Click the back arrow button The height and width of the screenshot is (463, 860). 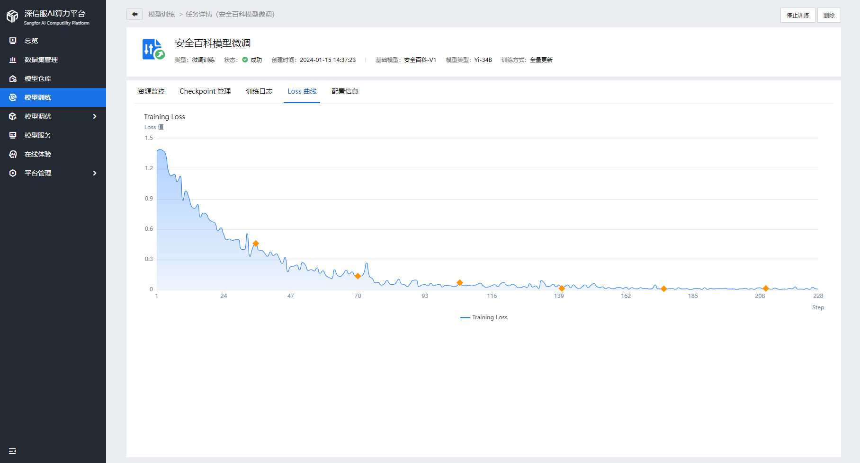134,14
